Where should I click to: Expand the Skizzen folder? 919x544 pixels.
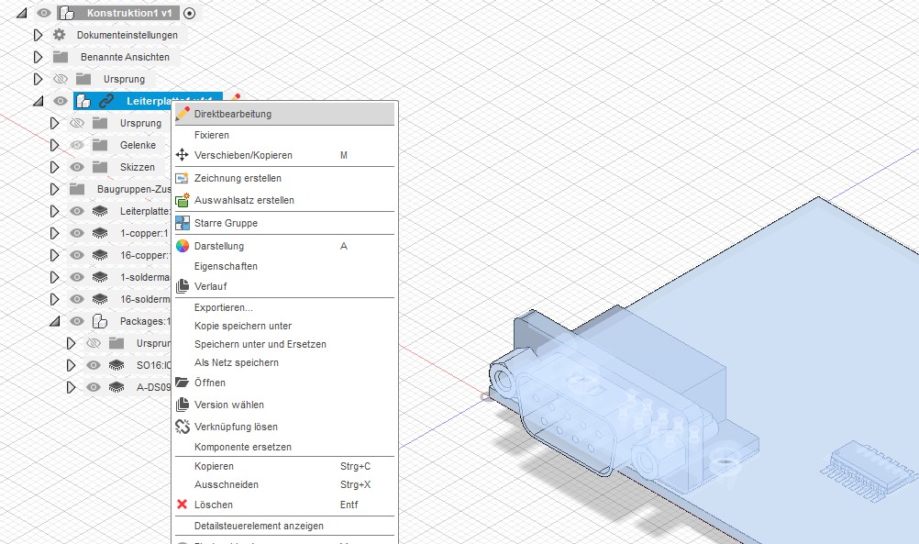point(54,167)
